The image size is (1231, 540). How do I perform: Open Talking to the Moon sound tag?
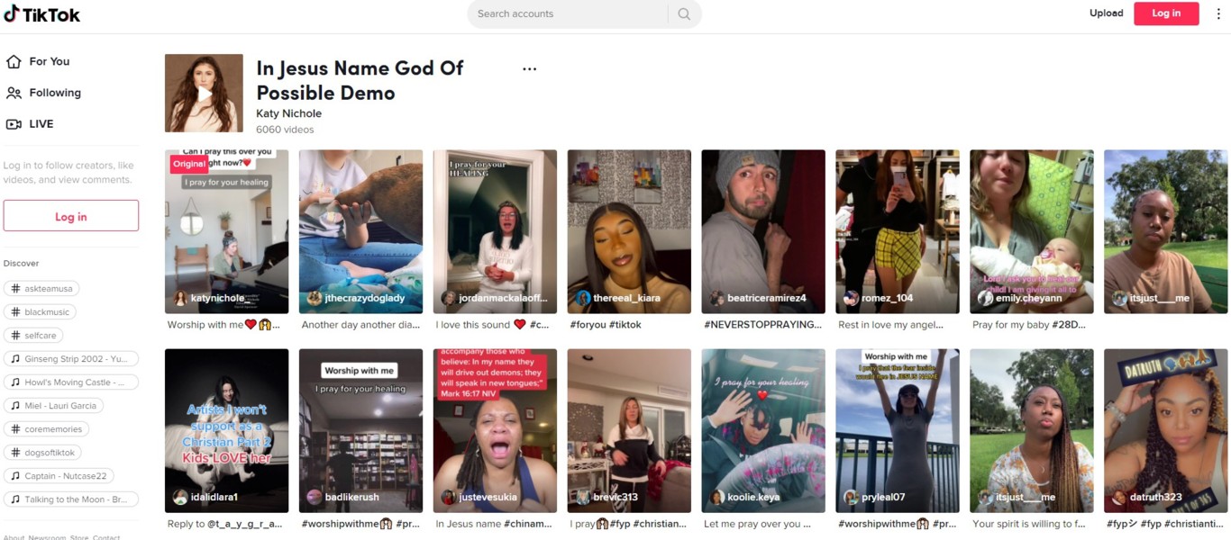click(70, 499)
